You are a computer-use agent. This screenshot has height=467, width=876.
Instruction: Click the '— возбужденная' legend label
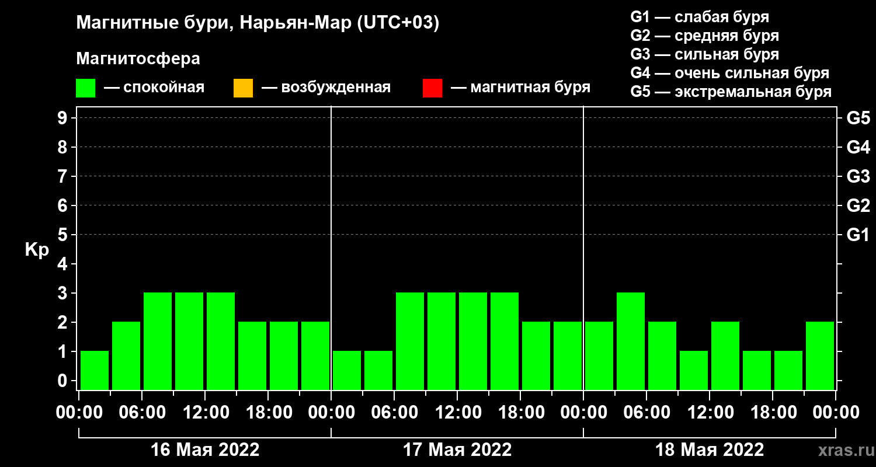326,88
